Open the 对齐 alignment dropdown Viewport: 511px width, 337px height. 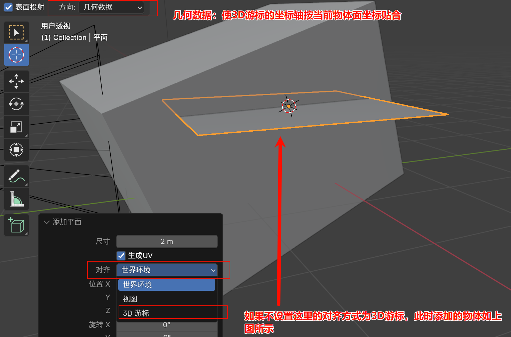(167, 270)
